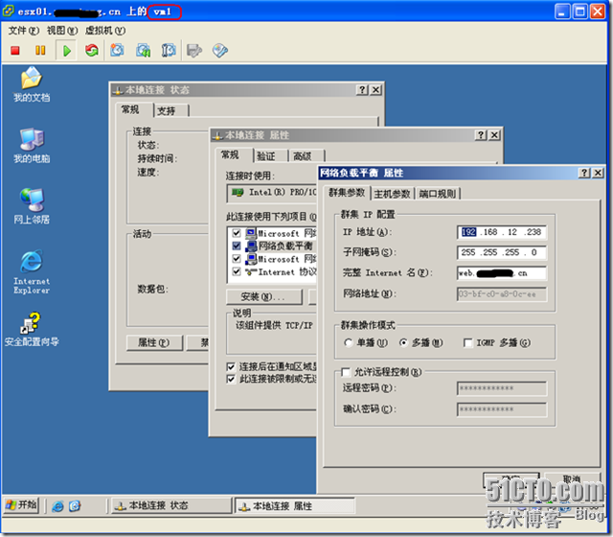This screenshot has width=613, height=537.
Task: Enable 允许远程控制 checkbox
Action: click(346, 372)
